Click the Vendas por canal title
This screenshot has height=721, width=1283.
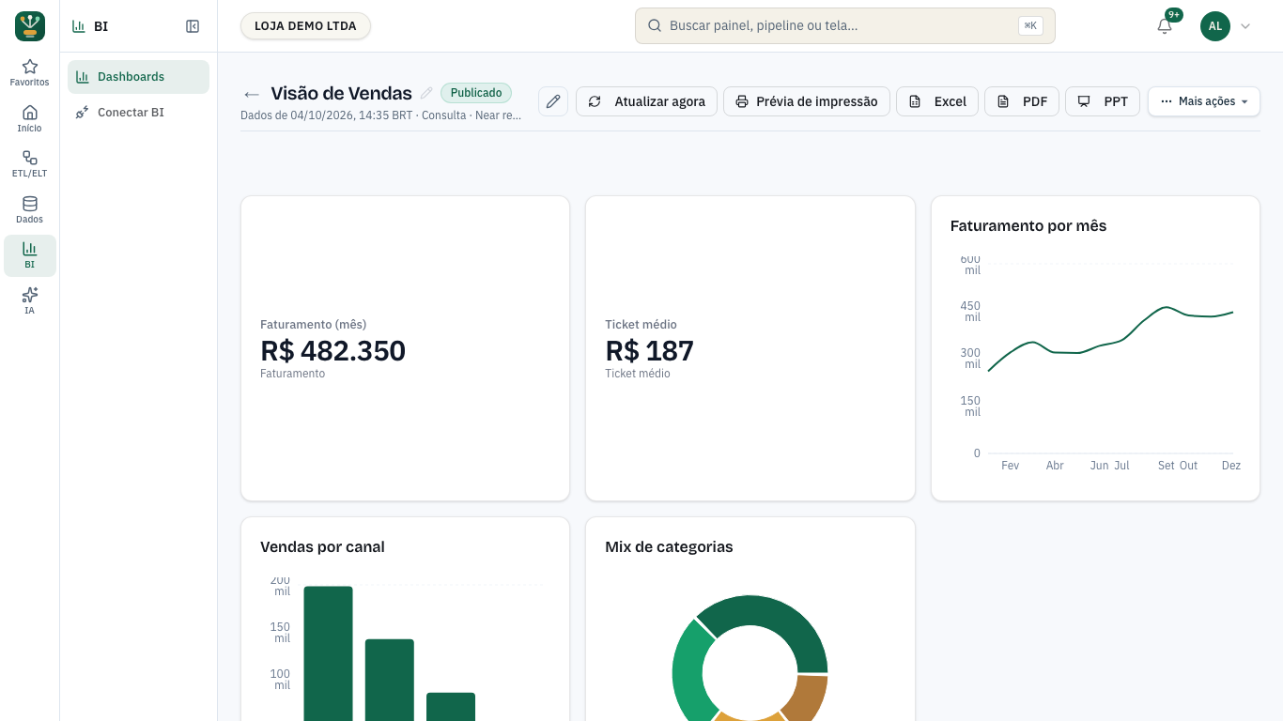click(322, 547)
